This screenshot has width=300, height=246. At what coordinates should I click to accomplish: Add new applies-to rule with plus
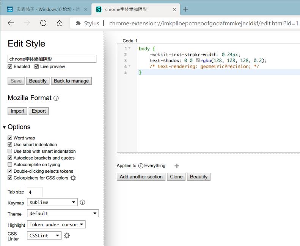tap(177, 166)
